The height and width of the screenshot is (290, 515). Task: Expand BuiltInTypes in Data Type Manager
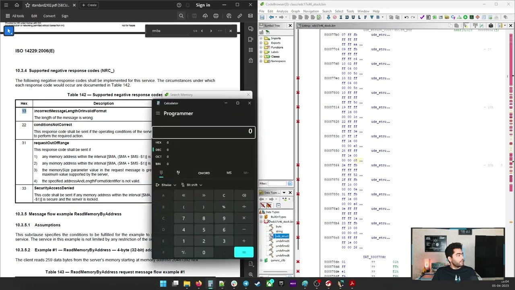pyautogui.click(x=261, y=217)
